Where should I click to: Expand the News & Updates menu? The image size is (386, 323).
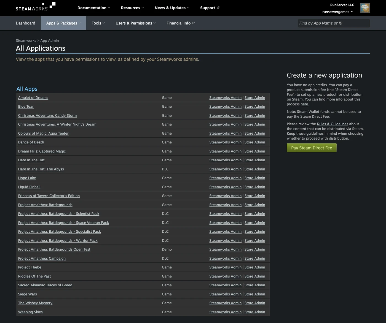[172, 8]
